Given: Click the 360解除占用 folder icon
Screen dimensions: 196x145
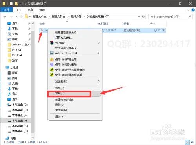Looking at the screenshot, I should click(52, 60).
